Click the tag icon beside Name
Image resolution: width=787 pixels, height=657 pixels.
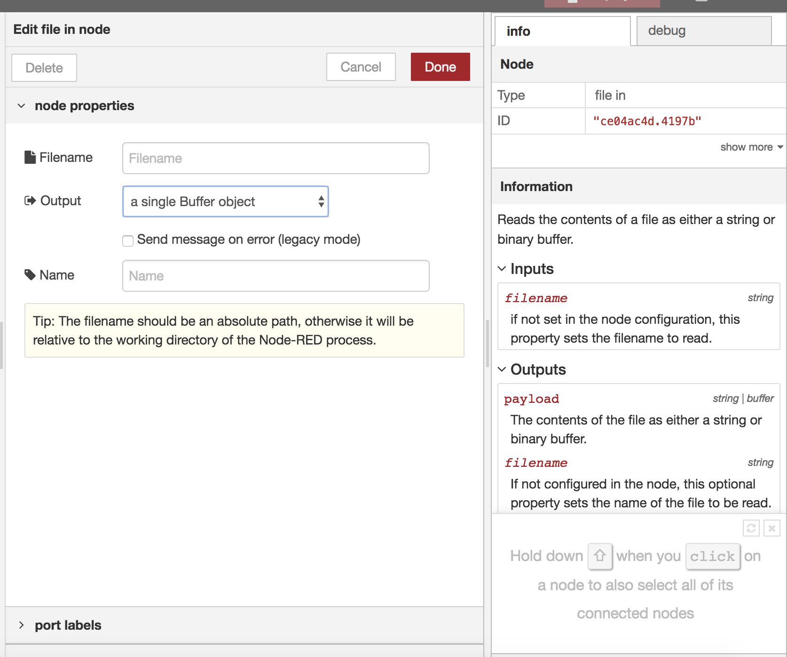[x=30, y=274]
